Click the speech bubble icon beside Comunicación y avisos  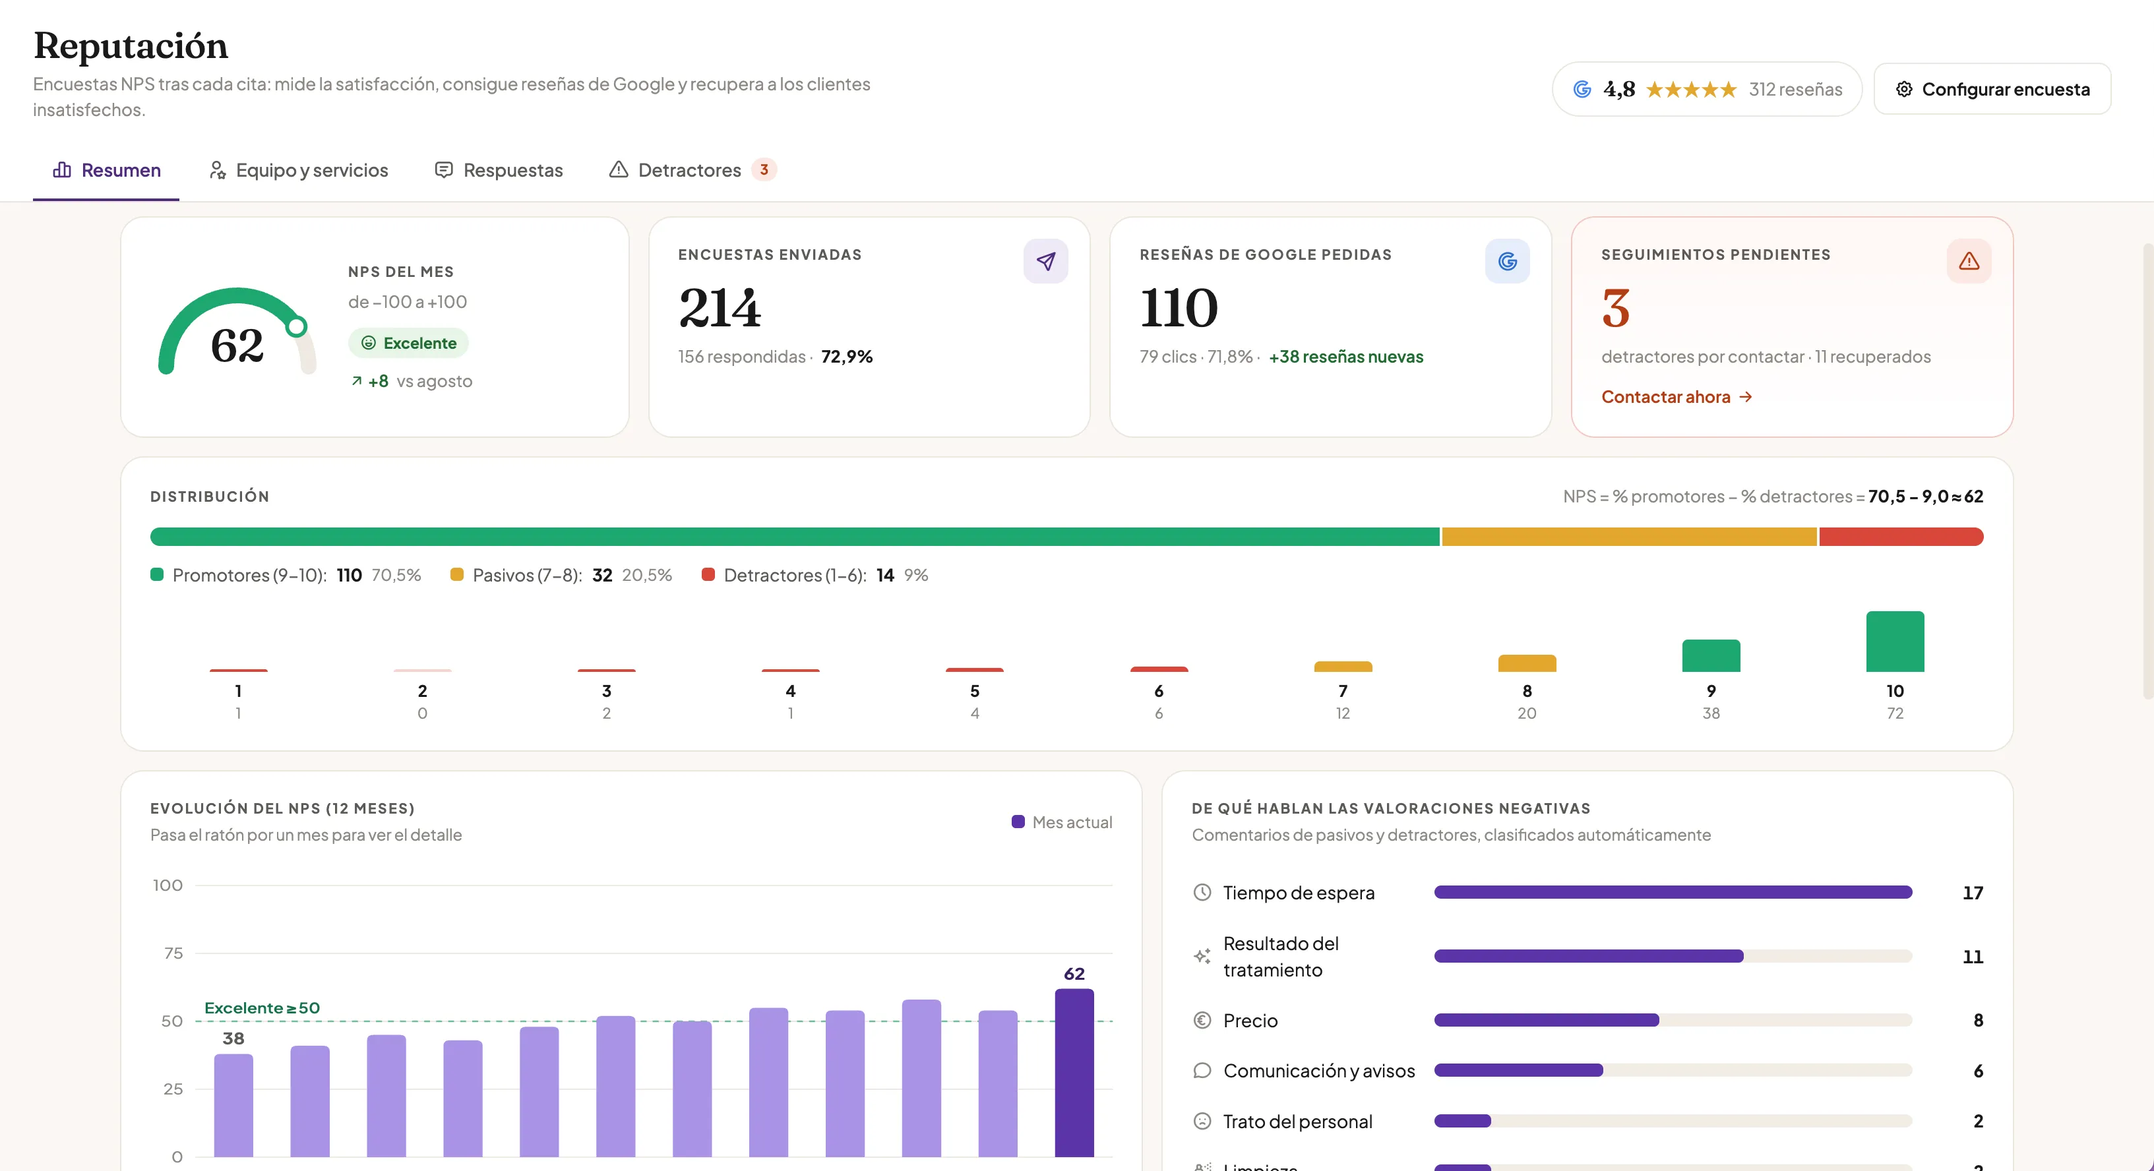click(1202, 1070)
